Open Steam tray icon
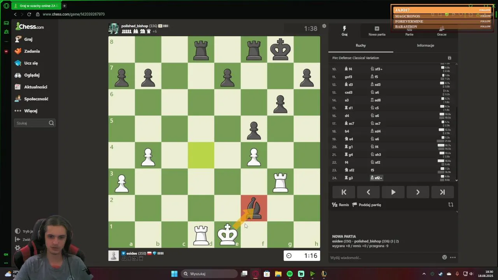Screen dimensions: 498x280 440,274
